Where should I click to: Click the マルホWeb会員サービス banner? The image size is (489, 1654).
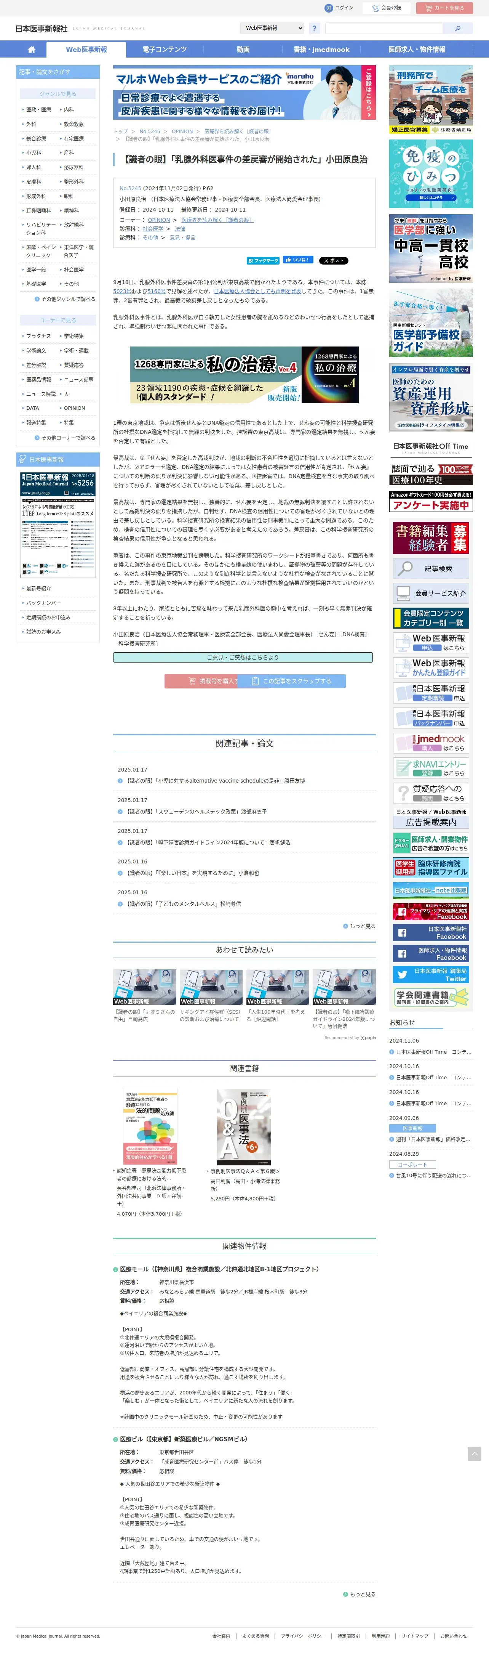tap(244, 93)
